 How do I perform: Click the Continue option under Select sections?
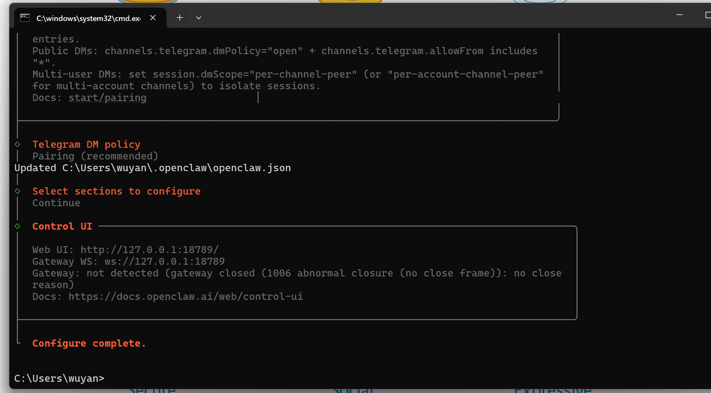click(56, 203)
